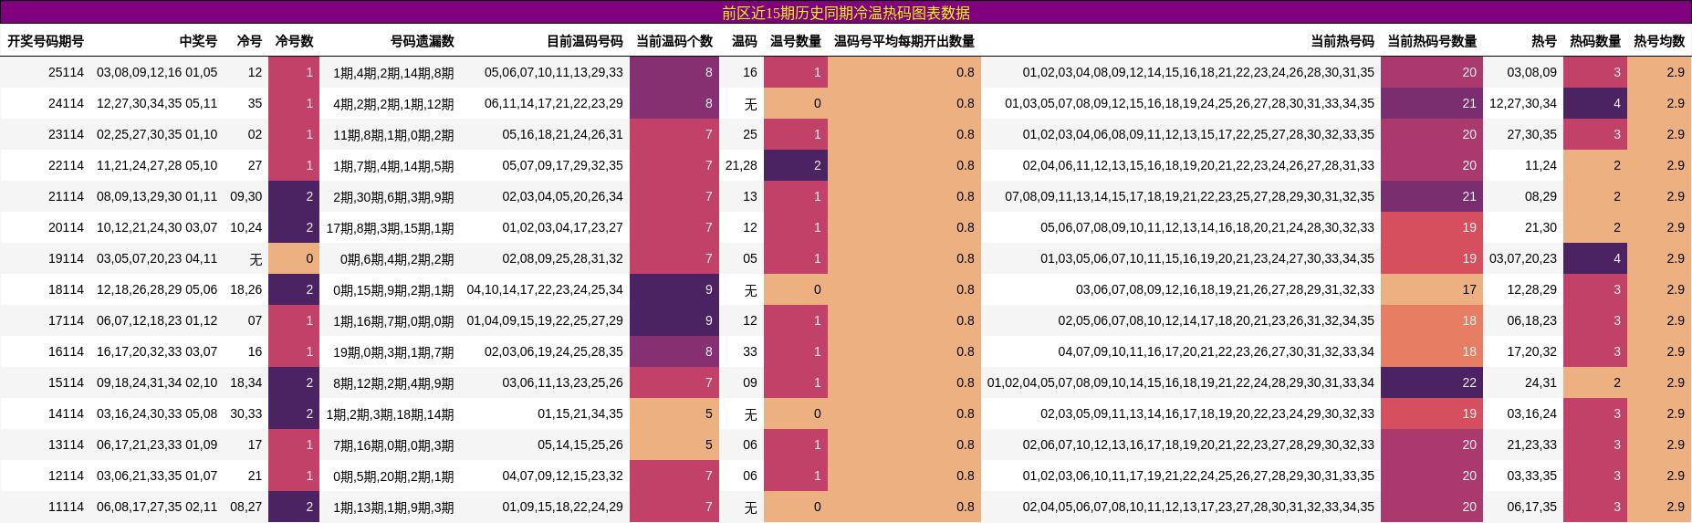Viewport: 1692px width, 523px height.
Task: Select period number 19114
Action: click(66, 258)
